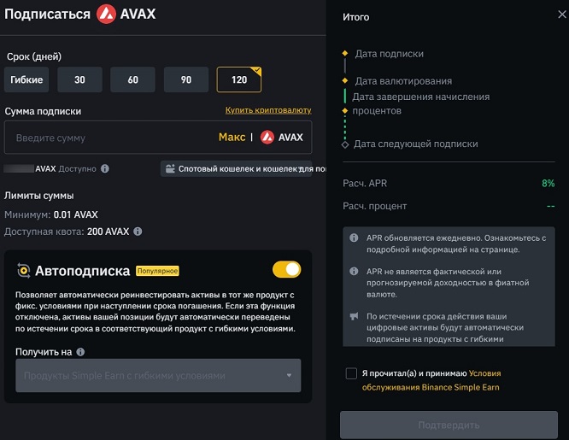Viewport: 569px width, 440px height.
Task: Click the AVAX coin icon in amount field
Action: click(x=267, y=138)
